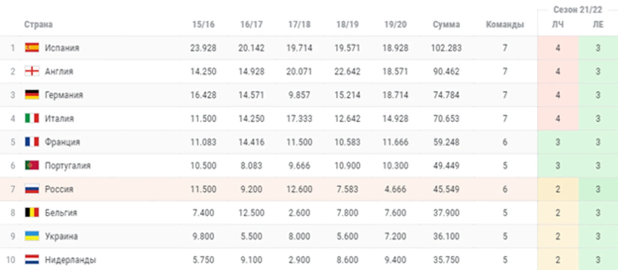Click Russia's total 45.549 cell
Screen dimensions: 618x270
446,189
